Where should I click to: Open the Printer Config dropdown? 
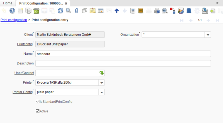click(x=101, y=92)
